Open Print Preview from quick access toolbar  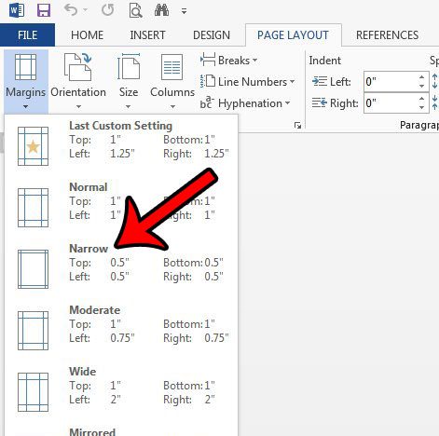(x=135, y=11)
